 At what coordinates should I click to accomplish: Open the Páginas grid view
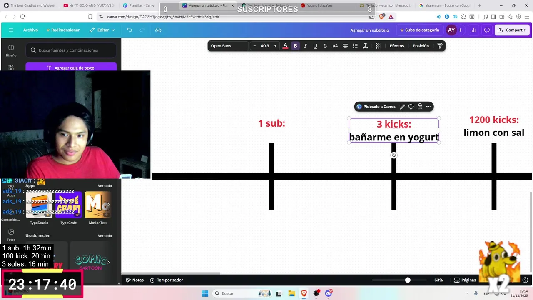click(465, 280)
